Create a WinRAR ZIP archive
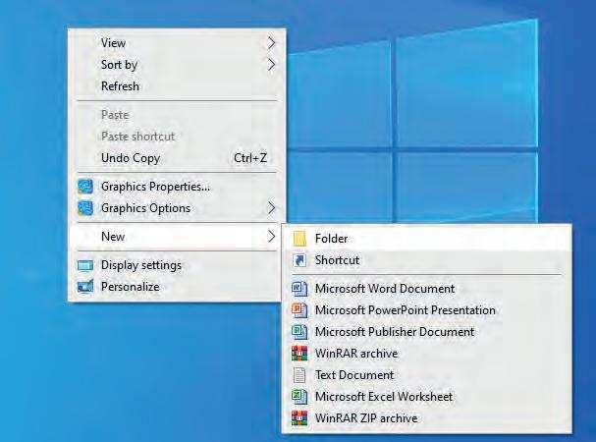 coord(426,418)
